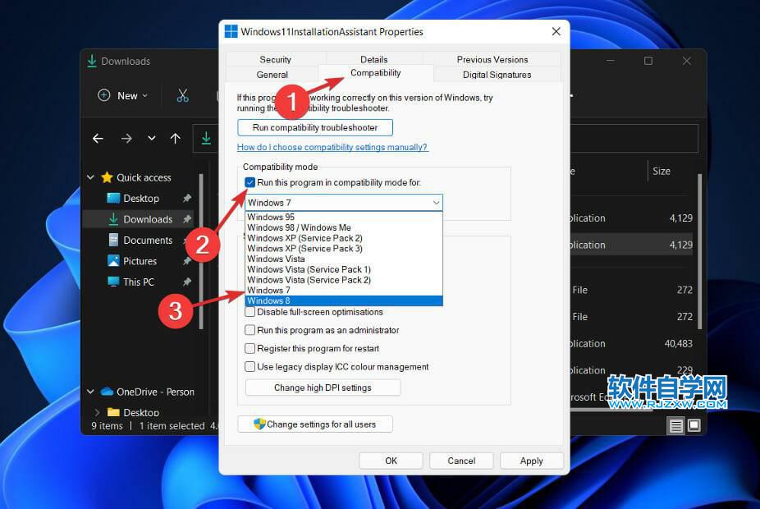This screenshot has width=760, height=509.
Task: Choose Windows 7 in dropdown list
Action: point(344,290)
